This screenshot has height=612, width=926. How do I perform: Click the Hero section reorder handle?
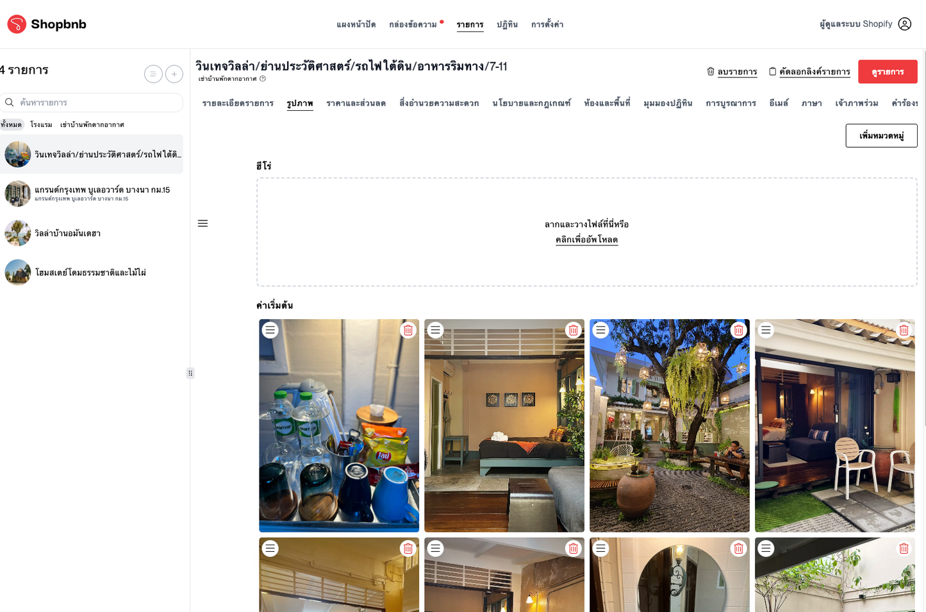(x=203, y=224)
